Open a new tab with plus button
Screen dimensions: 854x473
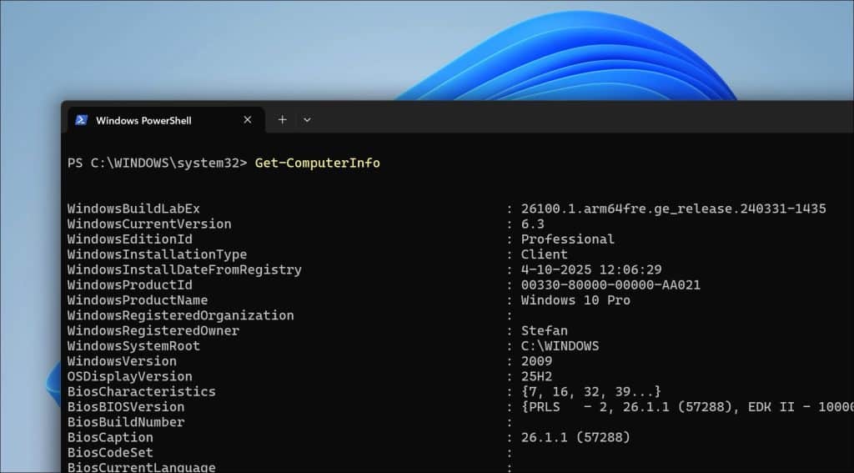pyautogui.click(x=282, y=119)
